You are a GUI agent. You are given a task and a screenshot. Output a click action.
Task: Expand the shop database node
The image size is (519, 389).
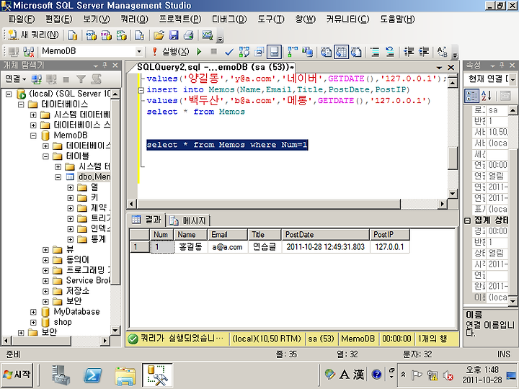pos(33,322)
